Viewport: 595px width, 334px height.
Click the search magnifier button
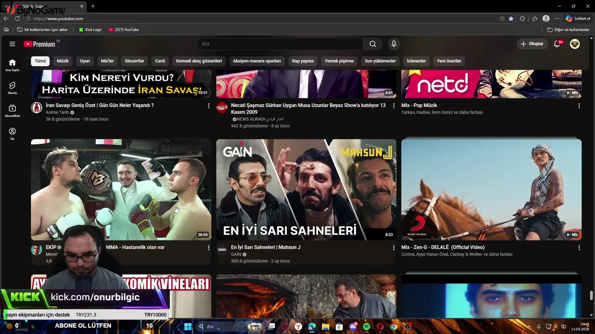tap(373, 44)
